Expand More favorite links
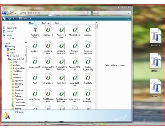Screen dimensions: 165x128 click(x=10, y=39)
